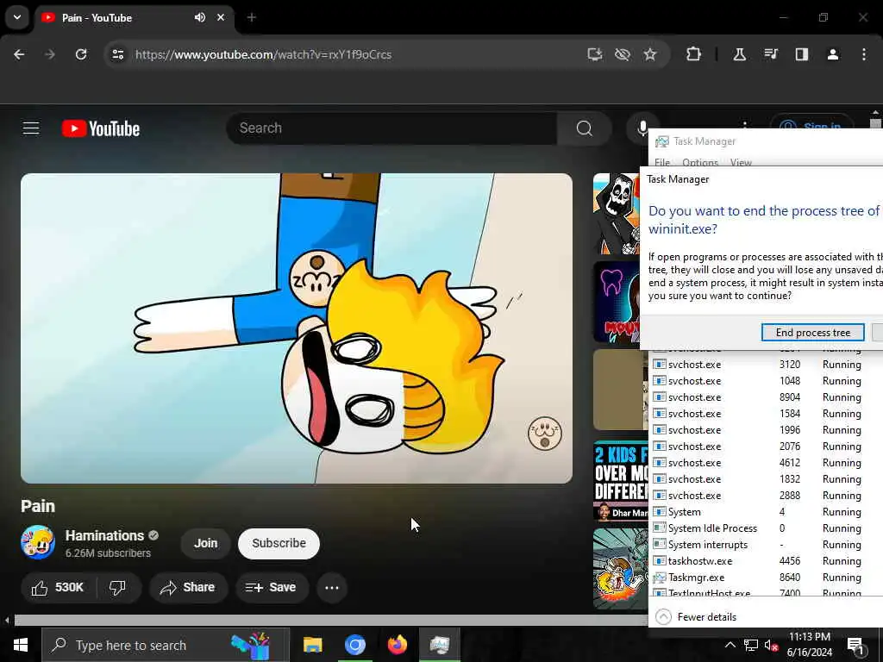Open the Windows Start menu
883x662 pixels.
[x=21, y=645]
